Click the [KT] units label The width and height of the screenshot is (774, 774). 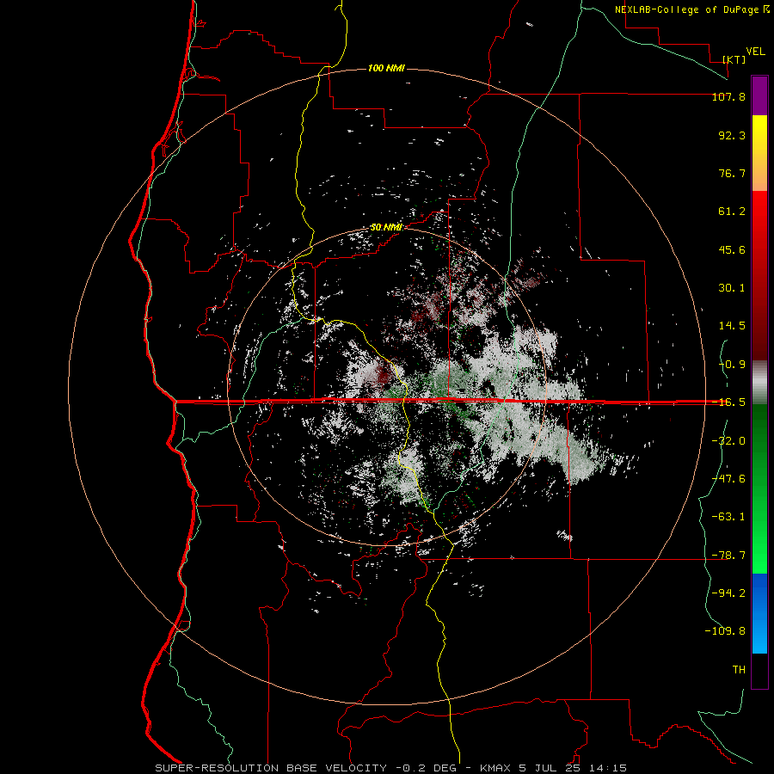click(x=734, y=59)
